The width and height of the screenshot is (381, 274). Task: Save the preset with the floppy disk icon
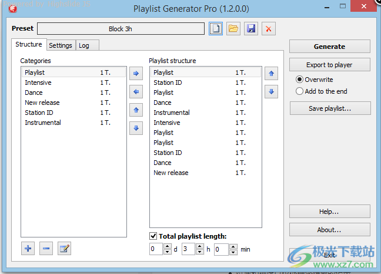(251, 29)
